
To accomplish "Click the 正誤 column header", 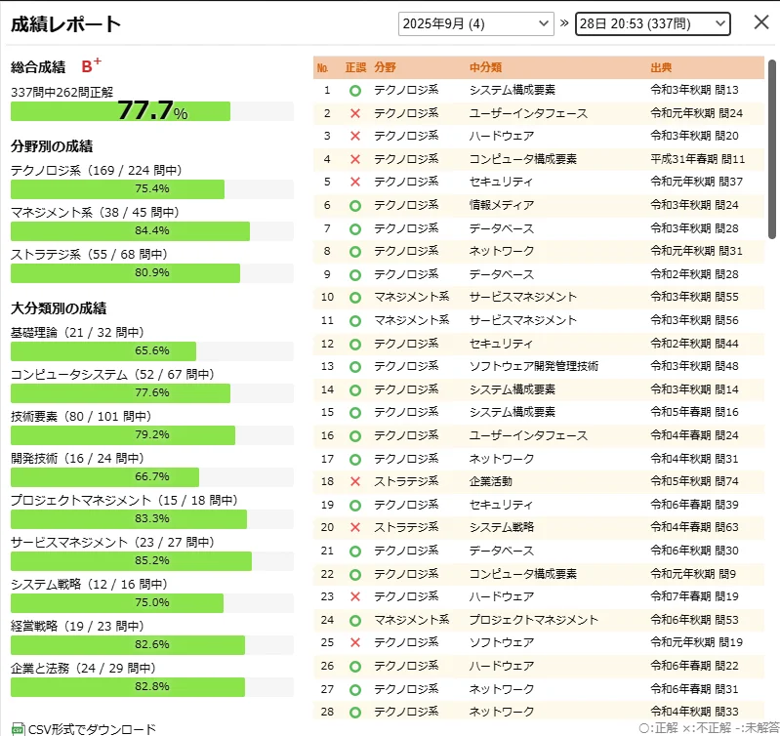I will click(355, 67).
